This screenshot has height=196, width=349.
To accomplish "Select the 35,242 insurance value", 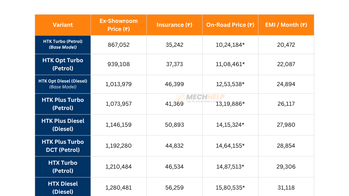I will (174, 44).
